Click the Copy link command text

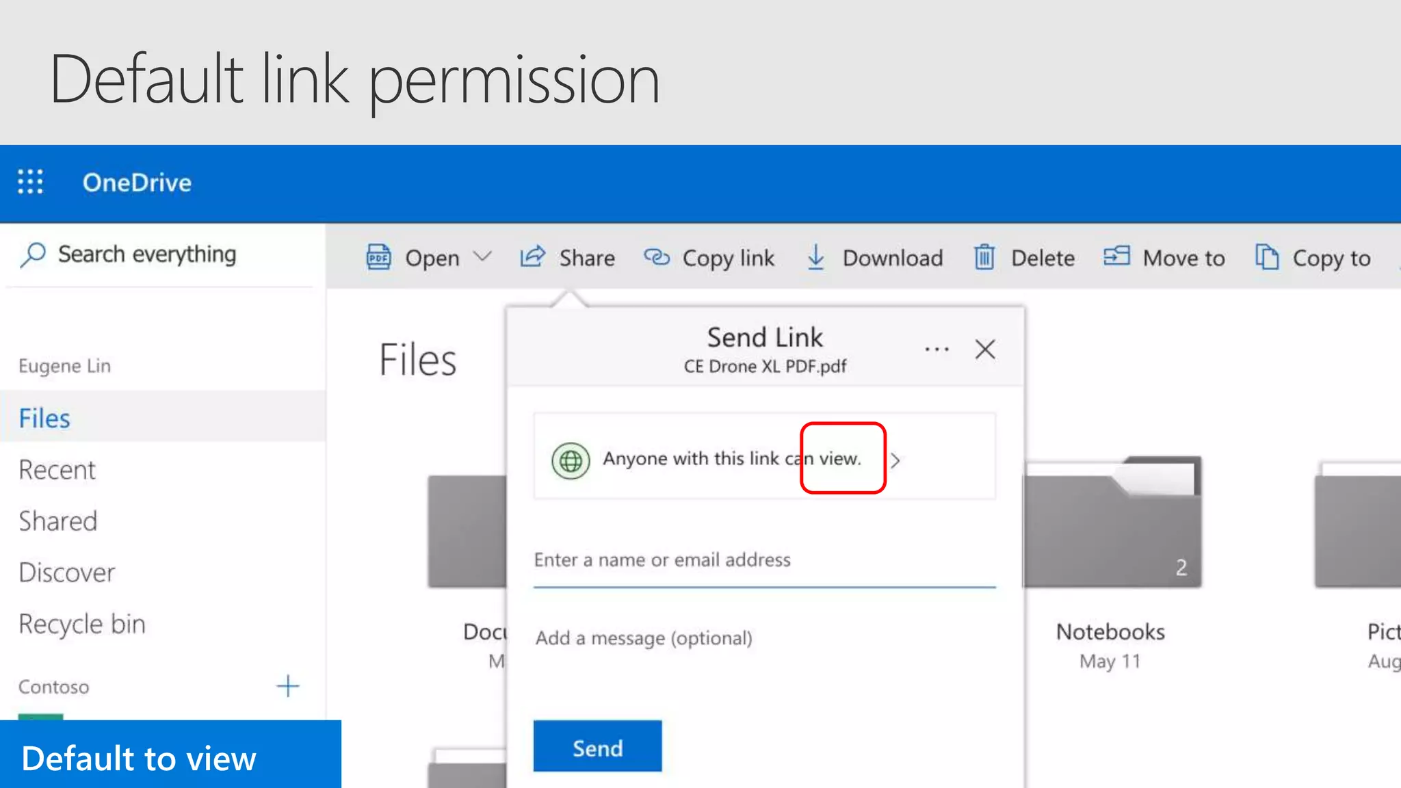(x=729, y=258)
